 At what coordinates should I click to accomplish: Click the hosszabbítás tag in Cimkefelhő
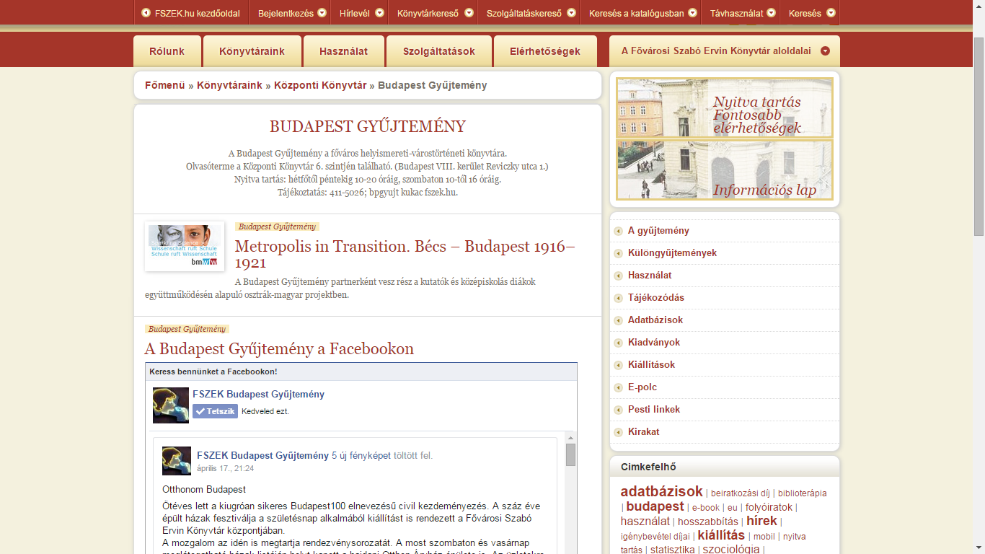(x=708, y=522)
